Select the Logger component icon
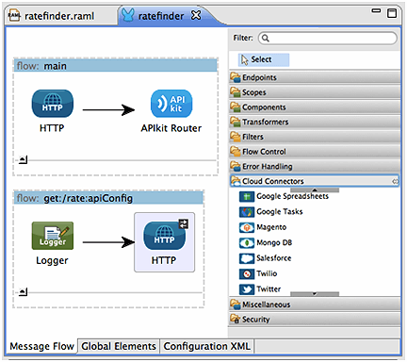This screenshot has width=407, height=362. tap(53, 236)
